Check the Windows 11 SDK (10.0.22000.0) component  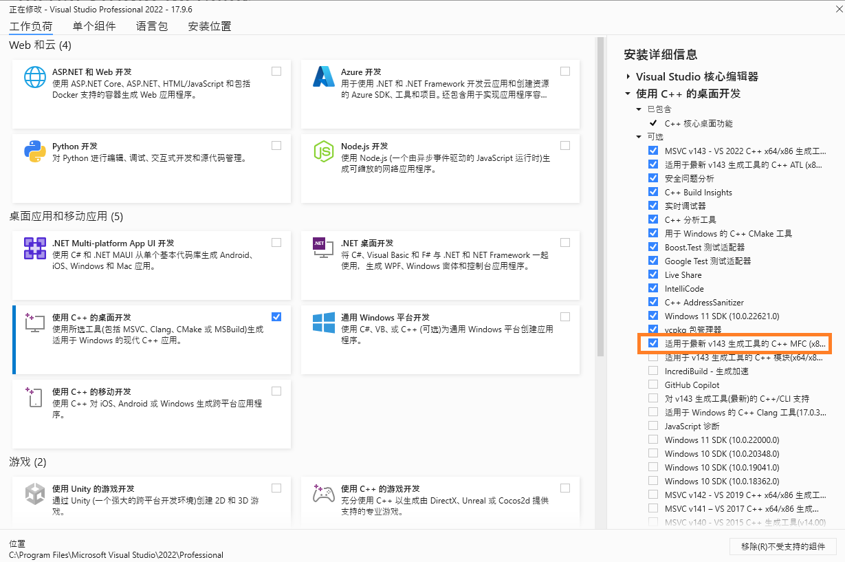(x=652, y=440)
